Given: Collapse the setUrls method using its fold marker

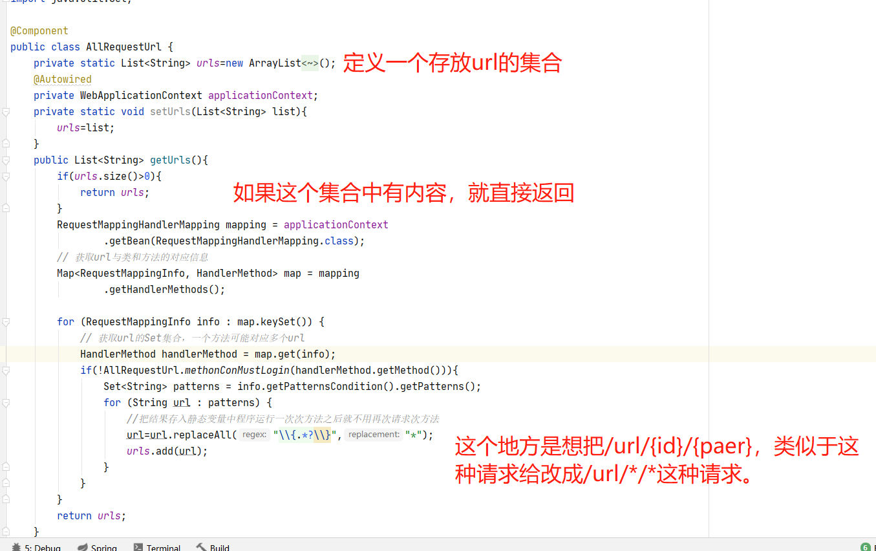Looking at the screenshot, I should [6, 112].
